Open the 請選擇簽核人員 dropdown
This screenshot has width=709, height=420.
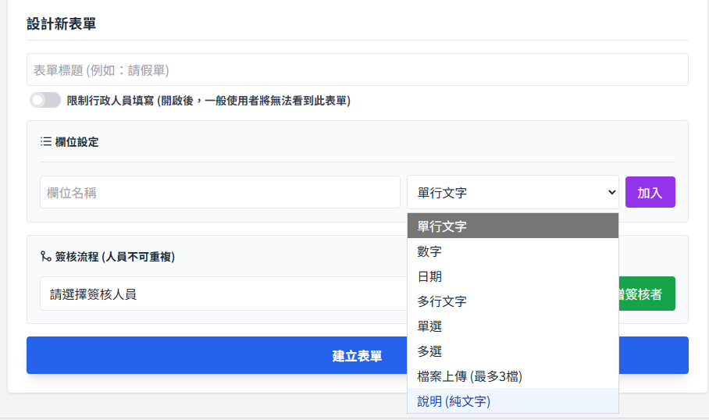[223, 294]
